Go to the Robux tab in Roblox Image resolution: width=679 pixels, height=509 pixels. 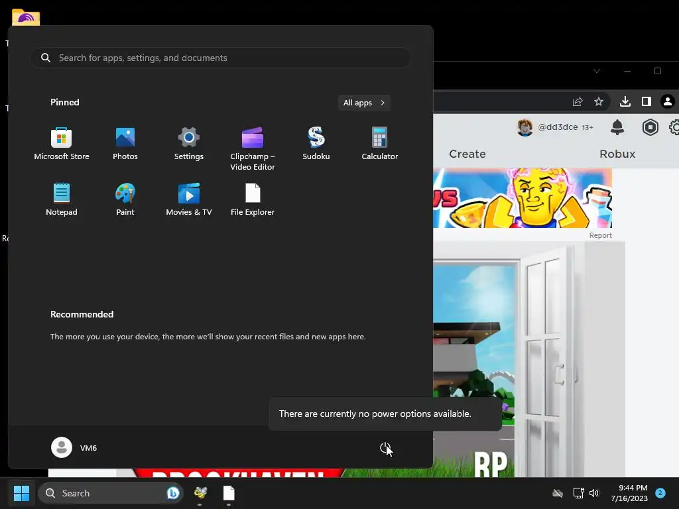point(617,154)
